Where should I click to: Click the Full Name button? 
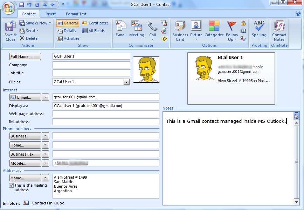pos(25,57)
